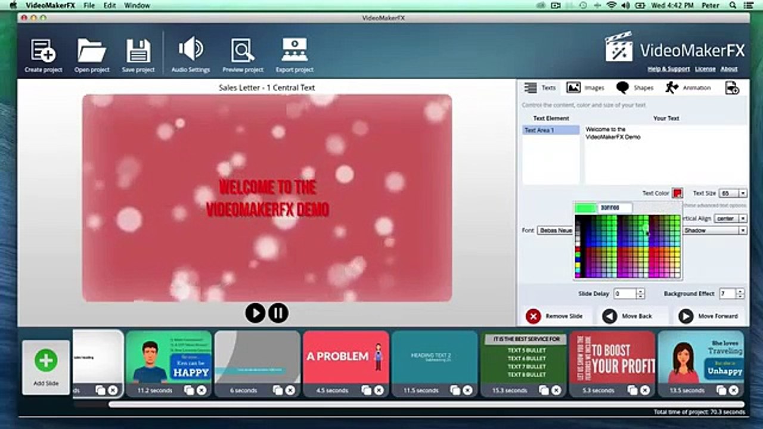Open the Edit menu
This screenshot has width=763, height=429.
(x=110, y=5)
